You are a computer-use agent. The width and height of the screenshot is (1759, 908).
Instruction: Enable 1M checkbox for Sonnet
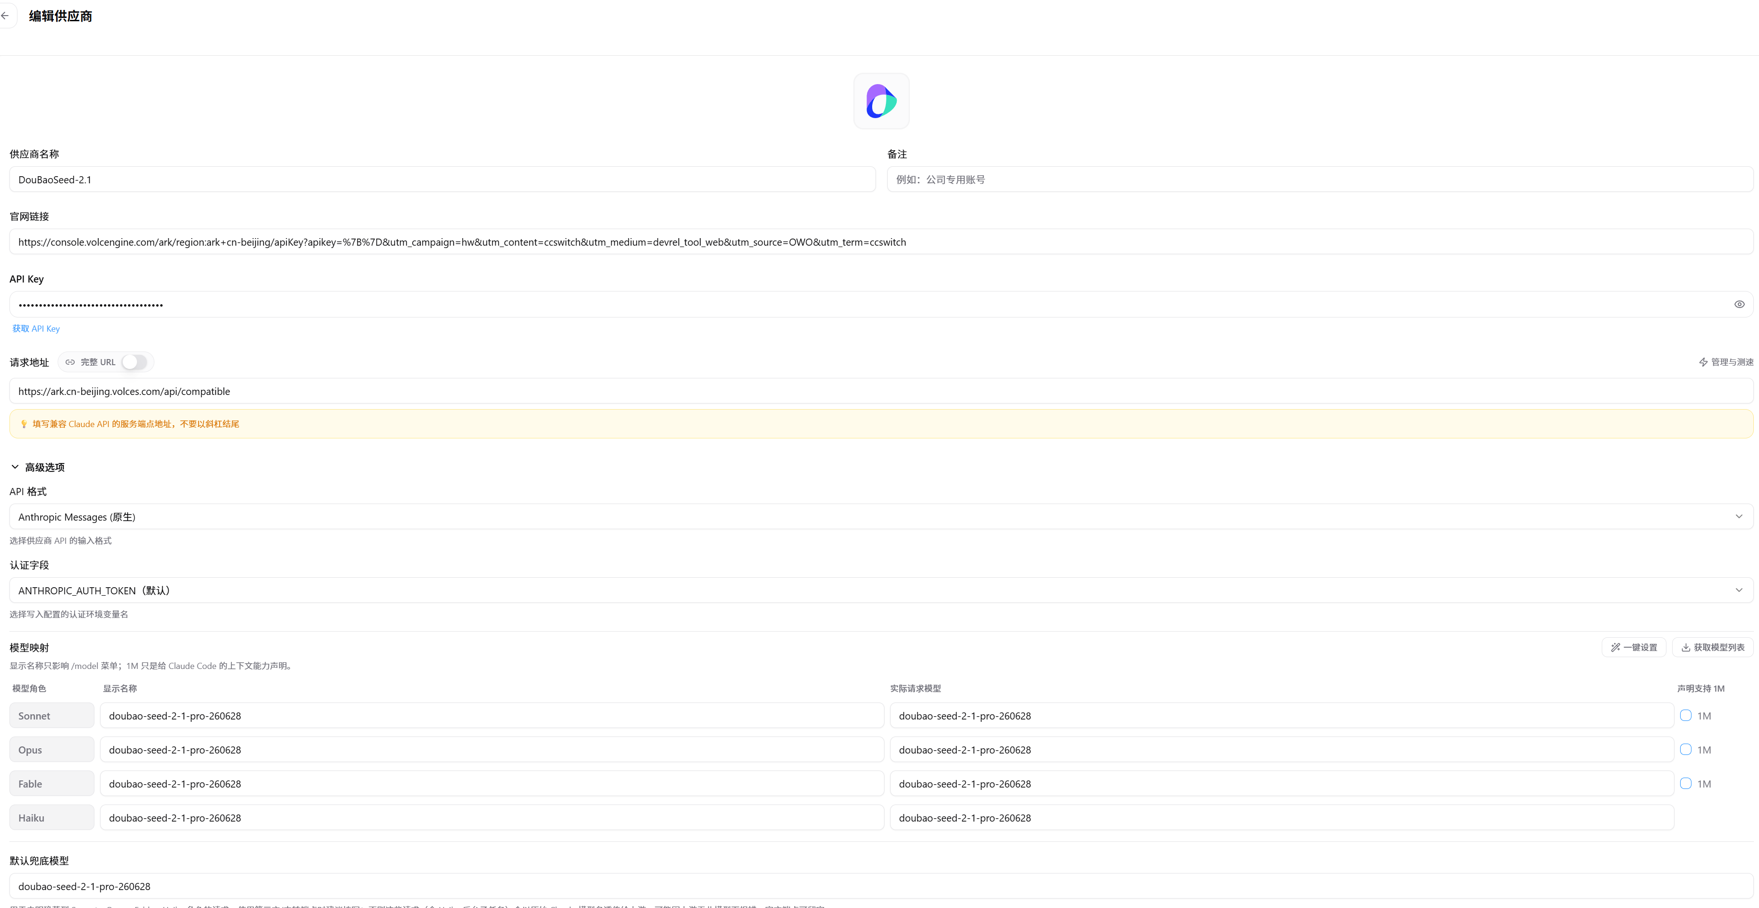(1685, 715)
